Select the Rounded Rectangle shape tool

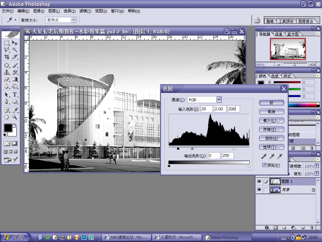(x=14, y=101)
